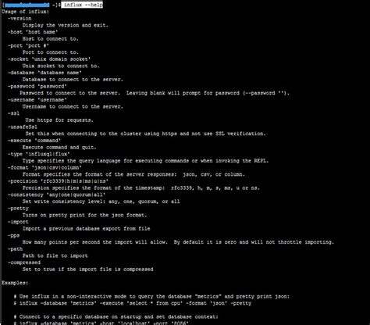Select the -host 'host name' option

(x=33, y=32)
